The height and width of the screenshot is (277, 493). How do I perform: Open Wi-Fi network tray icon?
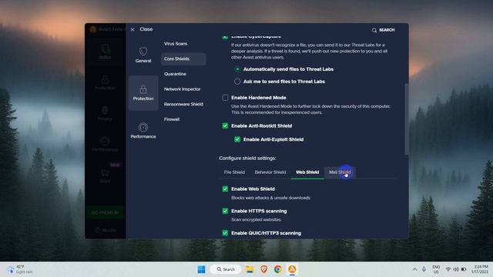click(x=448, y=269)
